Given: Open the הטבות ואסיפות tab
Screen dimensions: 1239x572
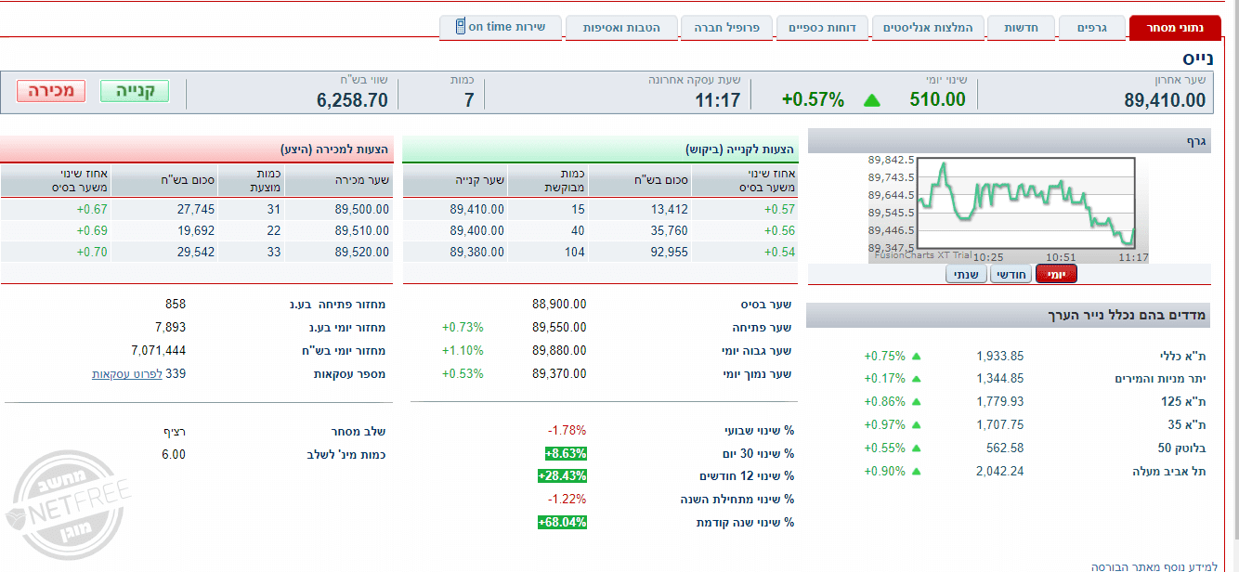Looking at the screenshot, I should point(621,28).
